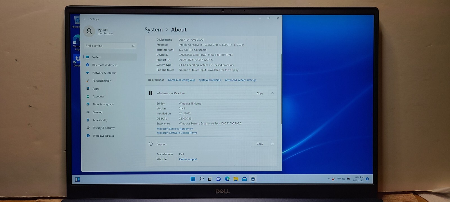Open the MyDell1 local account profile

click(98, 31)
